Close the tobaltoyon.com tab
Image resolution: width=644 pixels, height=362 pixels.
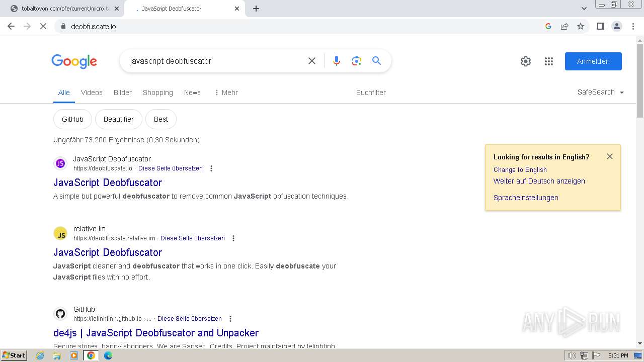tap(116, 9)
